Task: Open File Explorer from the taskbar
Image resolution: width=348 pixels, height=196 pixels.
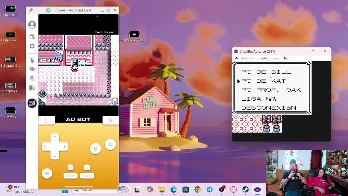Action: pyautogui.click(x=162, y=190)
